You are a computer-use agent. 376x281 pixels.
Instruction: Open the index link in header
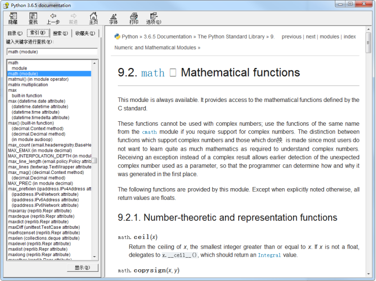[x=350, y=37]
